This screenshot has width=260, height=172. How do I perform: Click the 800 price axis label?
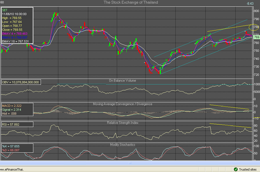click(256, 11)
